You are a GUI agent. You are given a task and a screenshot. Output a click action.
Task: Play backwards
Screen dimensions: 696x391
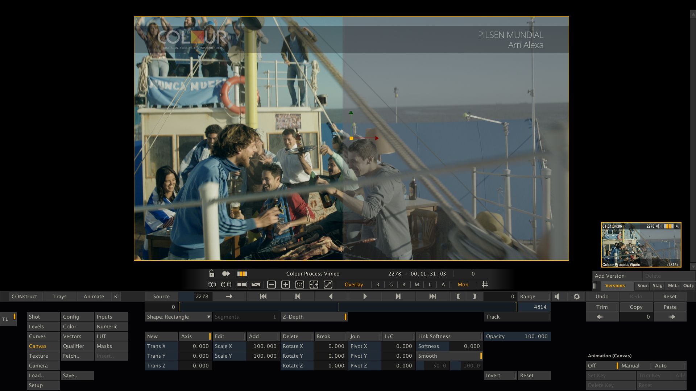click(x=331, y=297)
